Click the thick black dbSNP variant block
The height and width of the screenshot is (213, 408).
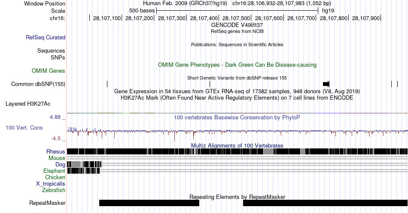pos(326,84)
